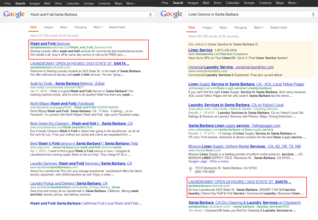The width and height of the screenshot is (318, 220).
Task: Expand More filter under right search box
Action: [x=259, y=27]
